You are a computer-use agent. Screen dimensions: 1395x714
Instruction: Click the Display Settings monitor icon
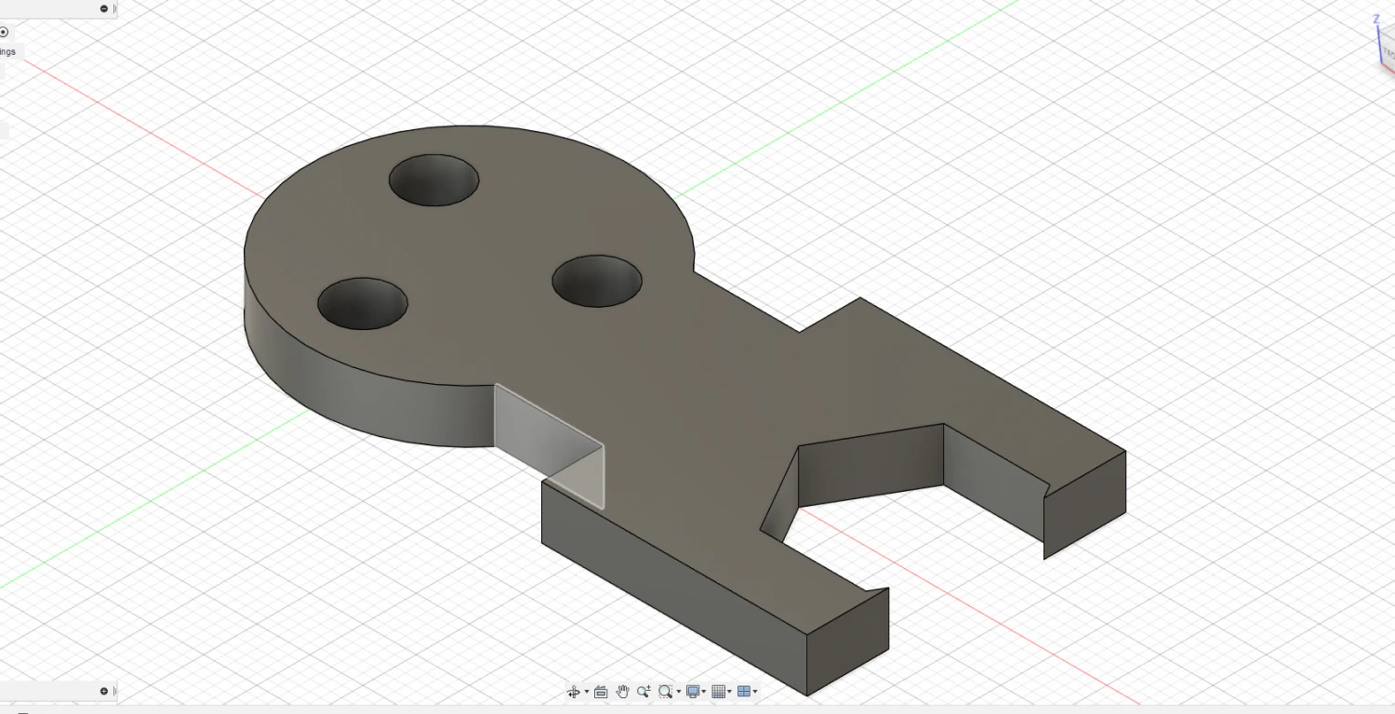[692, 691]
